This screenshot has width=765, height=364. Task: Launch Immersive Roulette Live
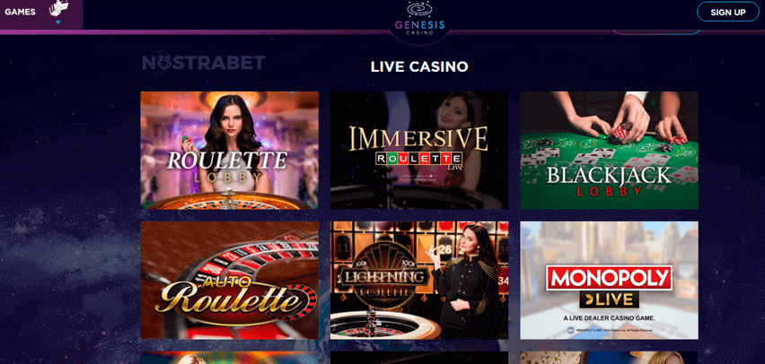pyautogui.click(x=419, y=151)
